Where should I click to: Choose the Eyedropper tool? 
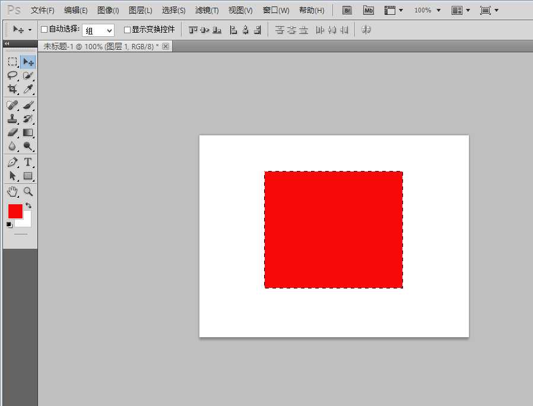(x=28, y=89)
